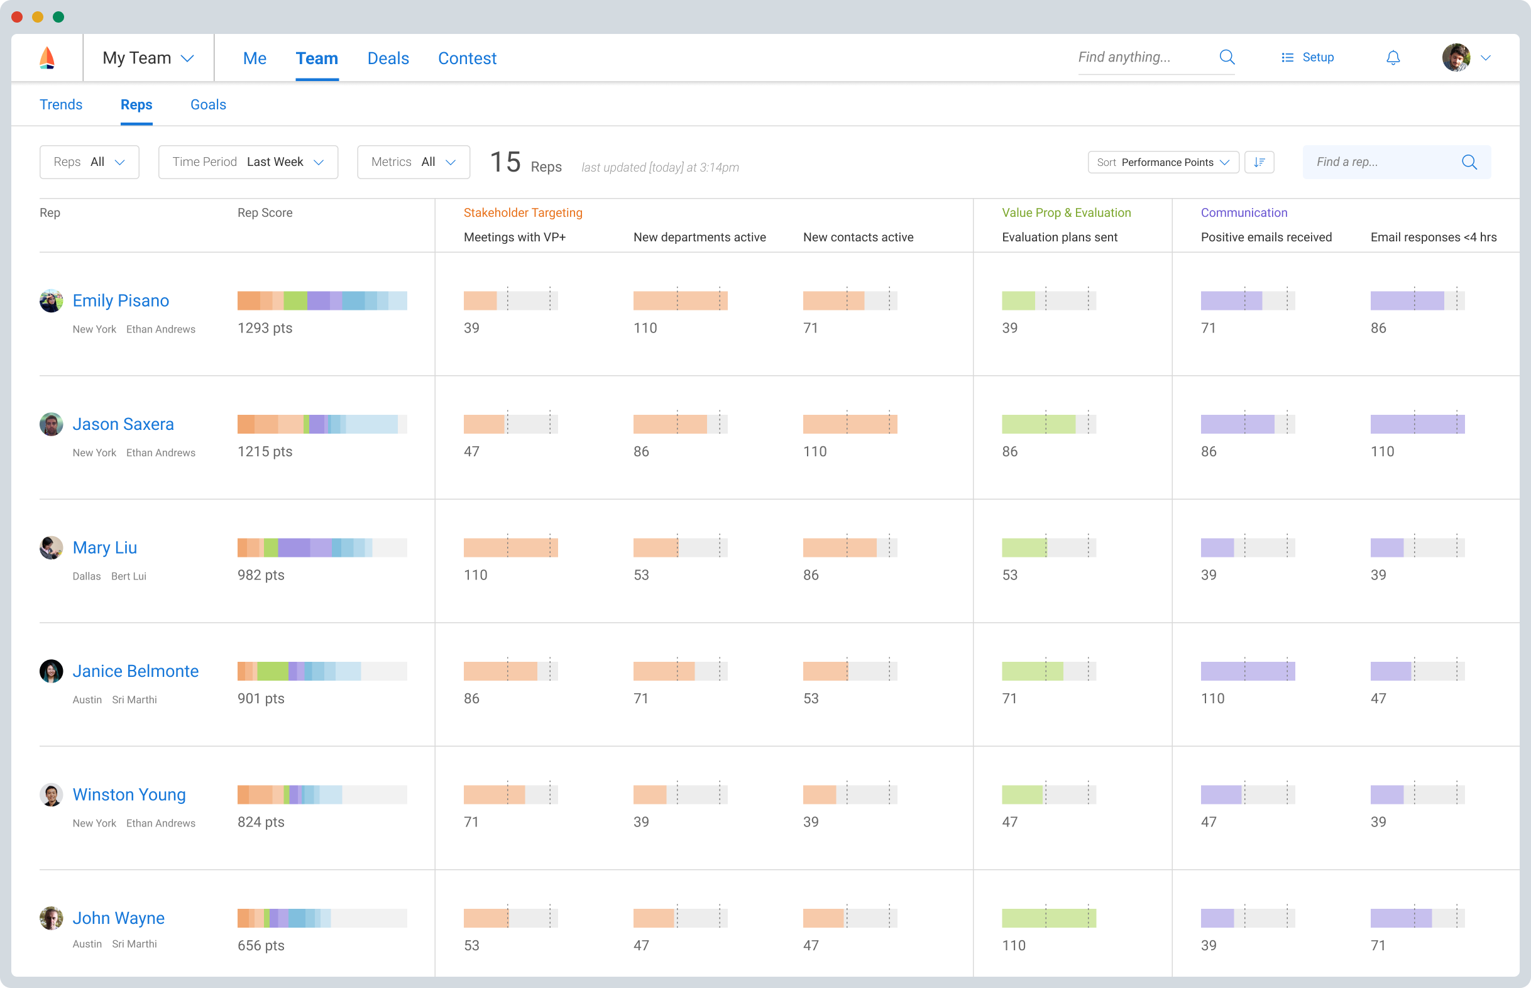This screenshot has width=1531, height=988.
Task: Click Mary Liu's avatar photo
Action: click(x=52, y=548)
